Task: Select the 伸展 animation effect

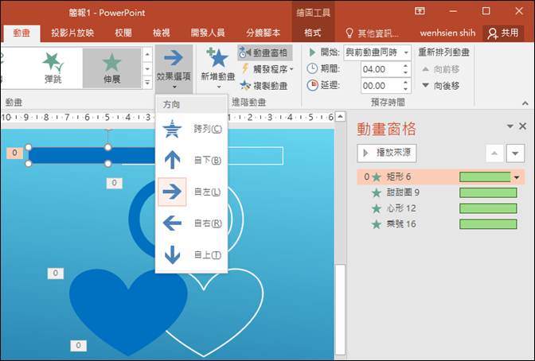Action: click(111, 68)
